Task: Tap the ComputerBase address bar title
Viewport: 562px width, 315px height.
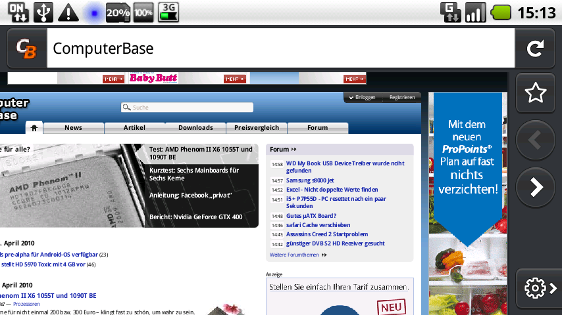Action: coord(103,49)
